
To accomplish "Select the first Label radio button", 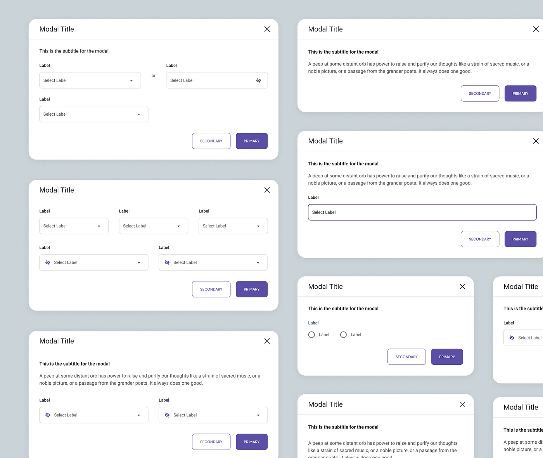I will 311,335.
